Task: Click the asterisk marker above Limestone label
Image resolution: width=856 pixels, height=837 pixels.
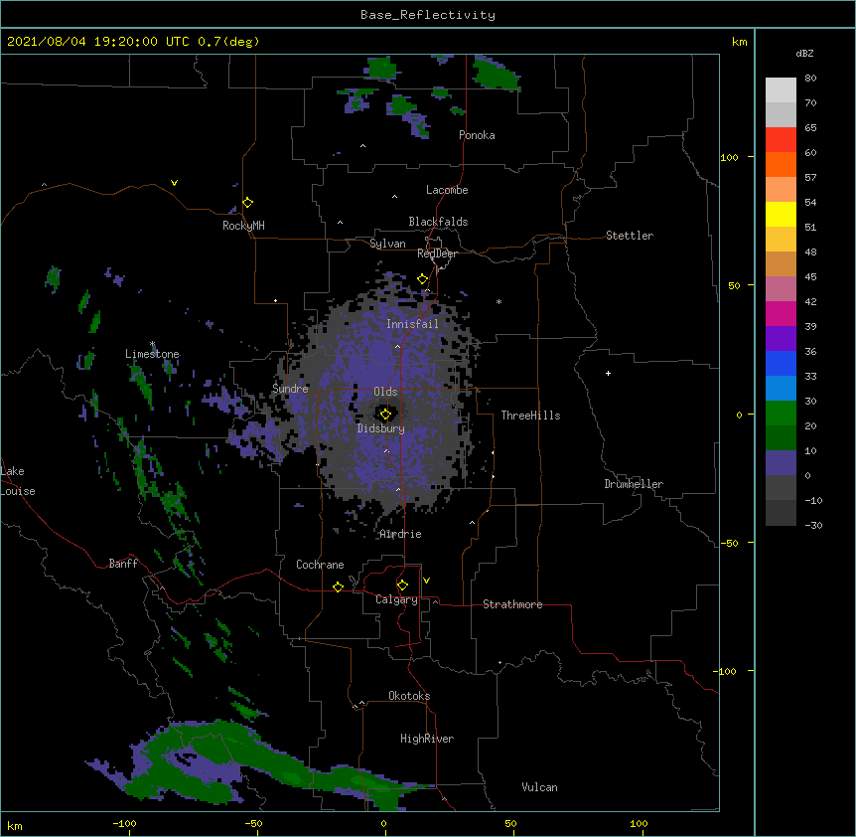Action: pyautogui.click(x=152, y=344)
